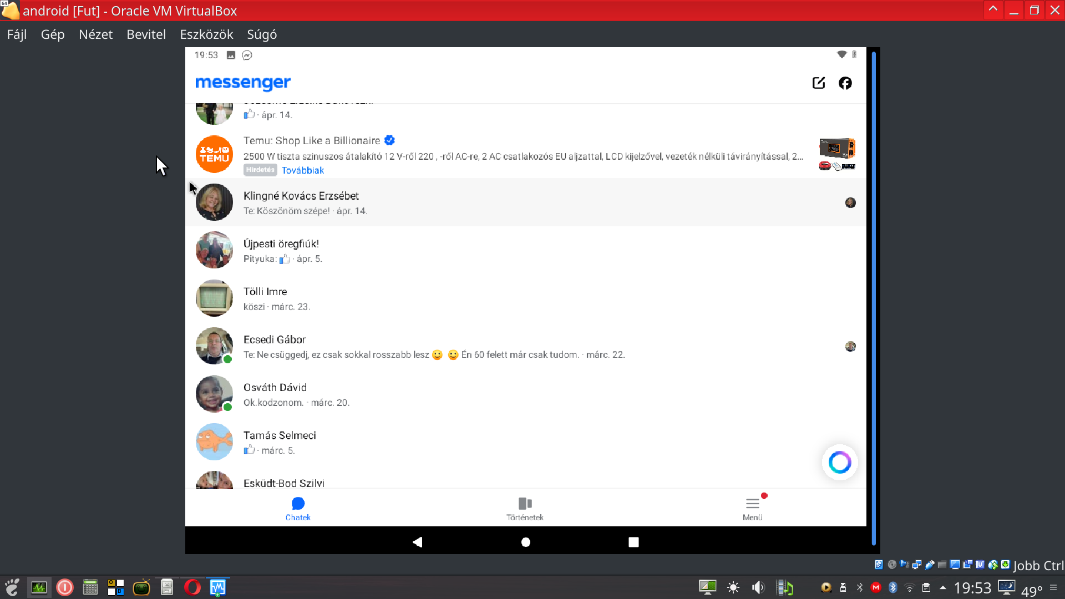1065x599 pixels.
Task: Click the Messenger notification icon in Android status bar
Action: point(247,55)
